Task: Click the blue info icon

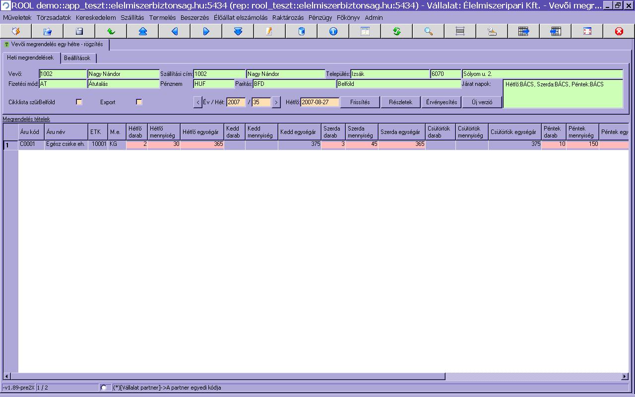Action: (x=333, y=31)
